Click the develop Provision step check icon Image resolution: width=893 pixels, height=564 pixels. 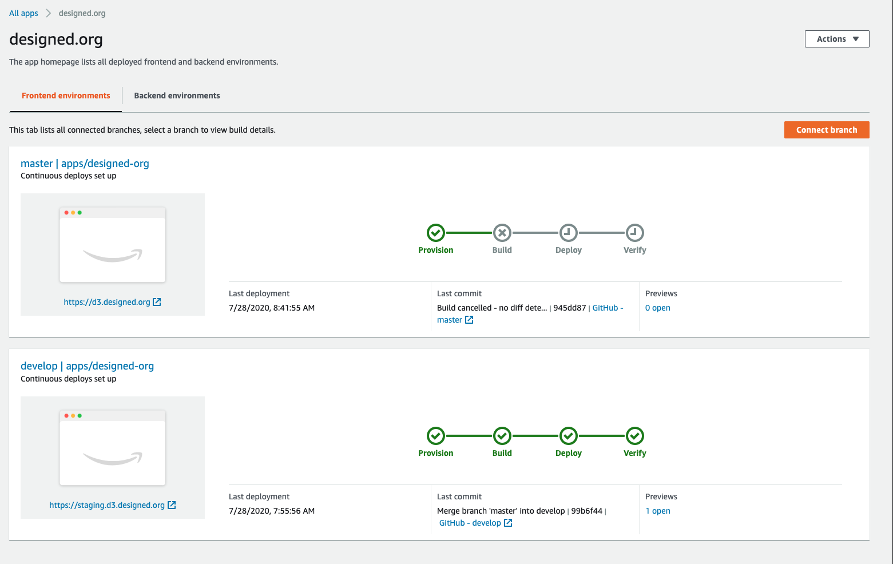point(436,436)
